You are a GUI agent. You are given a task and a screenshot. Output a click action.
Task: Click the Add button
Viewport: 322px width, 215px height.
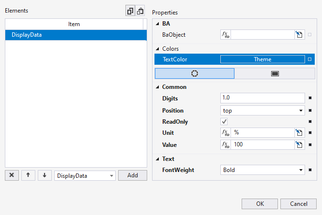tap(133, 175)
